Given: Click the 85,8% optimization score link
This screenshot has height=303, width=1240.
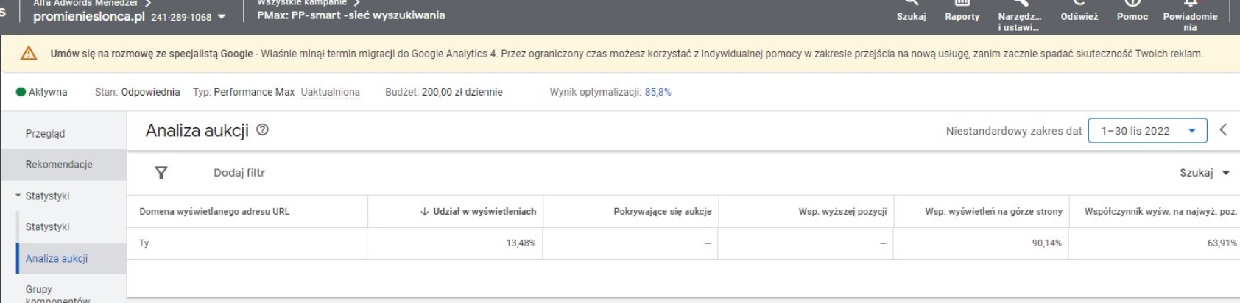Looking at the screenshot, I should point(658,92).
